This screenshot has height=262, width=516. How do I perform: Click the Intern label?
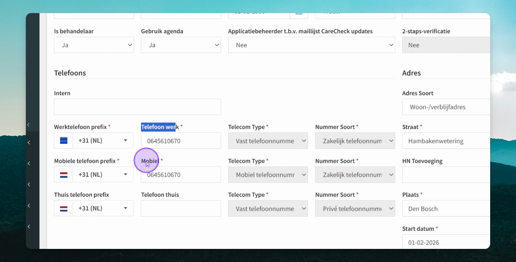[x=62, y=93]
